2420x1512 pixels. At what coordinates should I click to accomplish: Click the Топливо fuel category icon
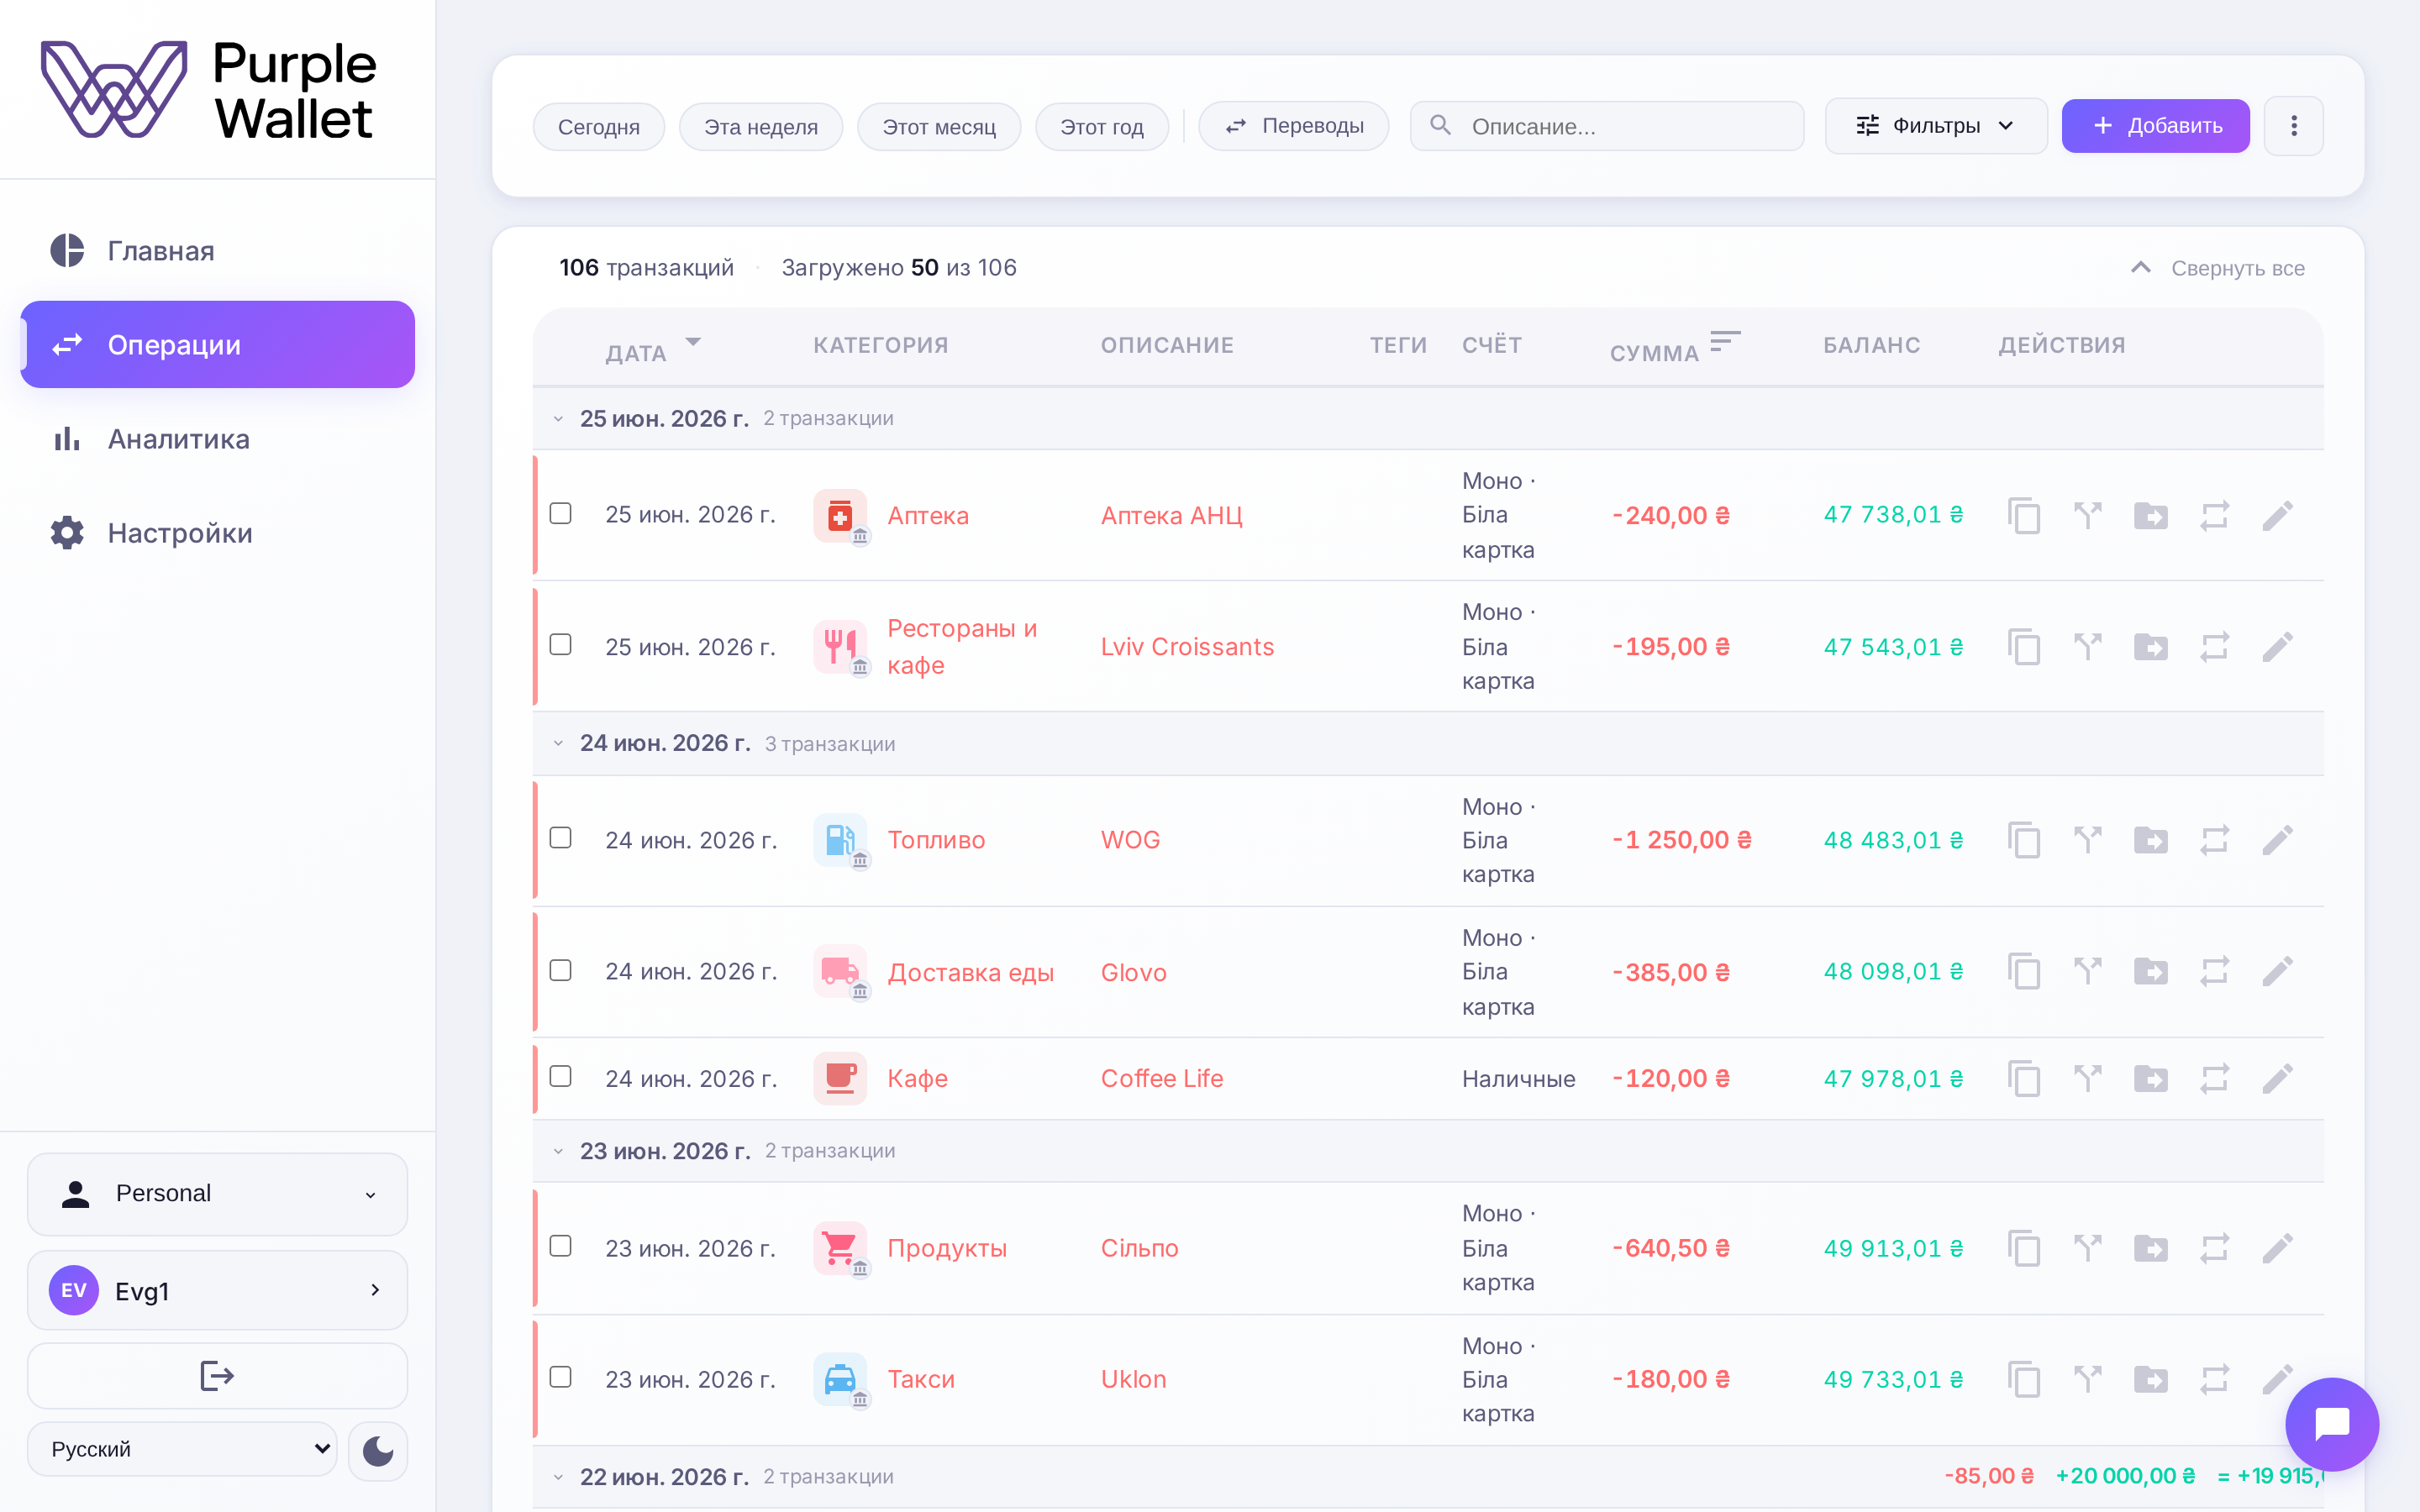840,840
